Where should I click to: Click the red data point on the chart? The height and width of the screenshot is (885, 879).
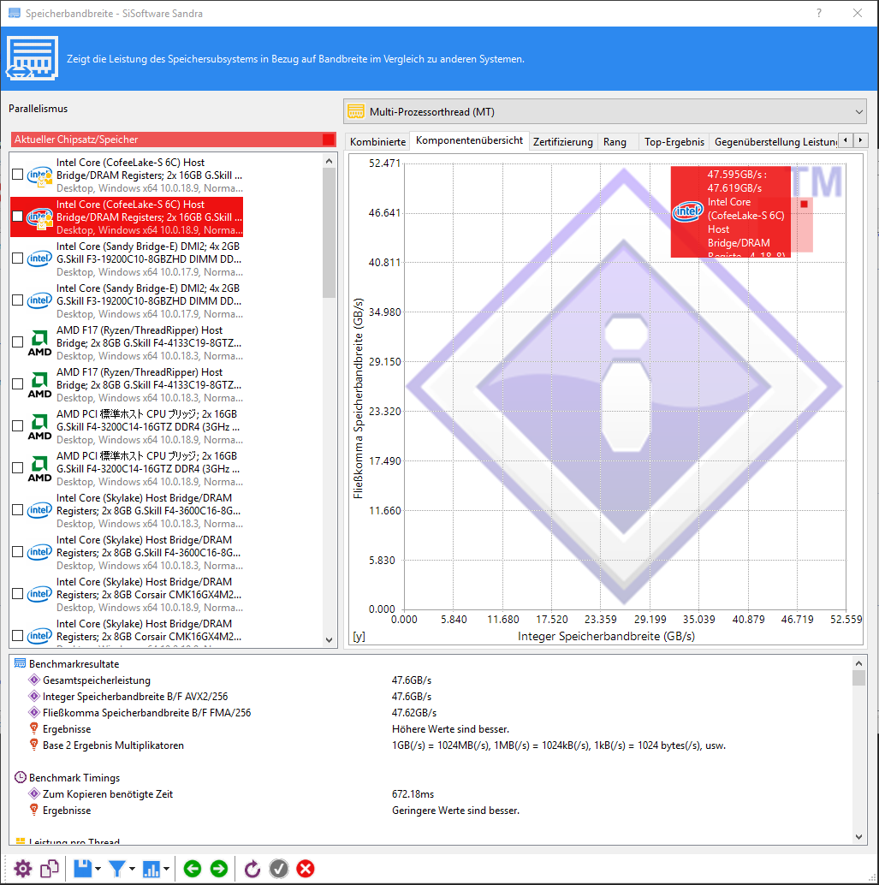(x=804, y=204)
